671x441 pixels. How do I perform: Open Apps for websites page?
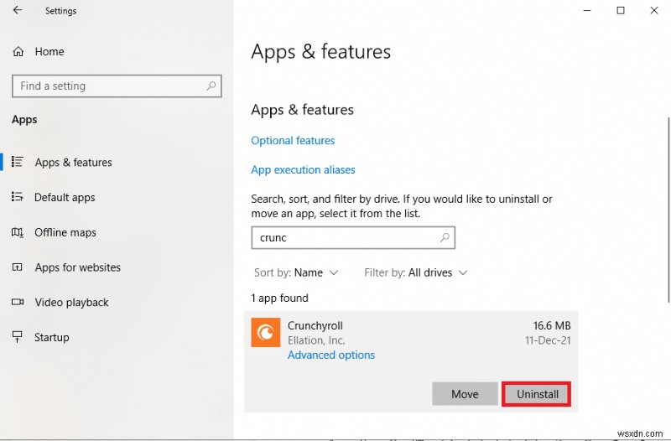pyautogui.click(x=77, y=268)
